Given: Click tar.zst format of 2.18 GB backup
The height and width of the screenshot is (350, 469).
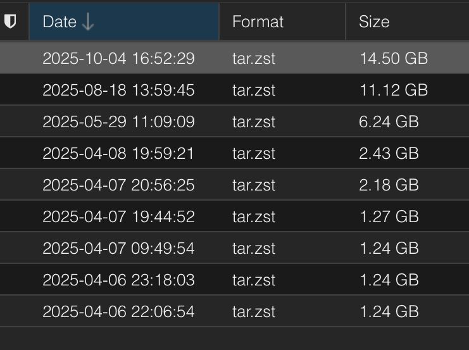Looking at the screenshot, I should point(254,185).
